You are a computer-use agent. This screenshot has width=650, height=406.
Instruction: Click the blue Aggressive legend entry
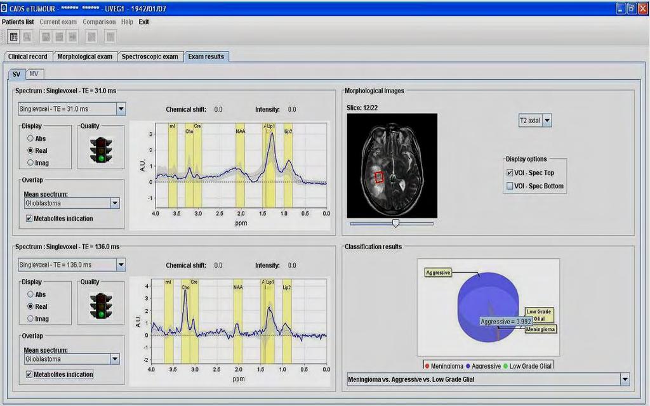pos(483,366)
